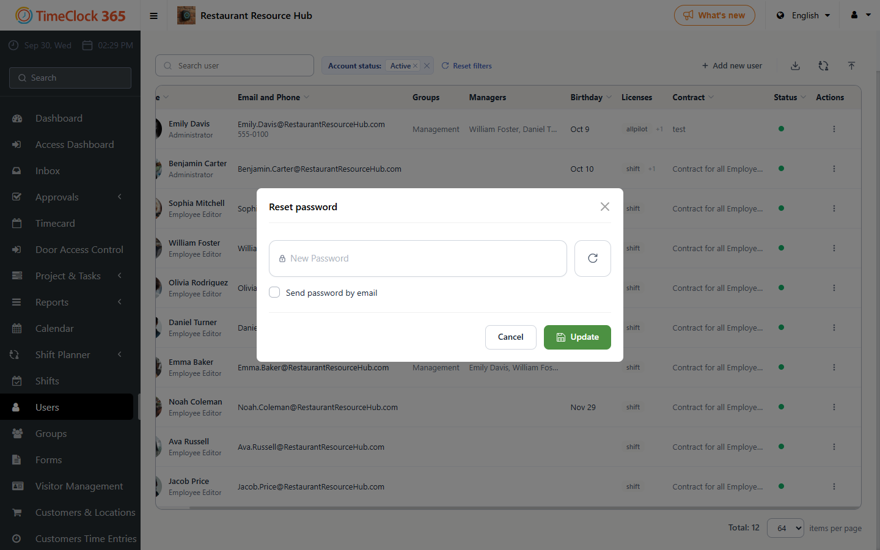Sort by the Birthday column
The height and width of the screenshot is (550, 880).
591,97
